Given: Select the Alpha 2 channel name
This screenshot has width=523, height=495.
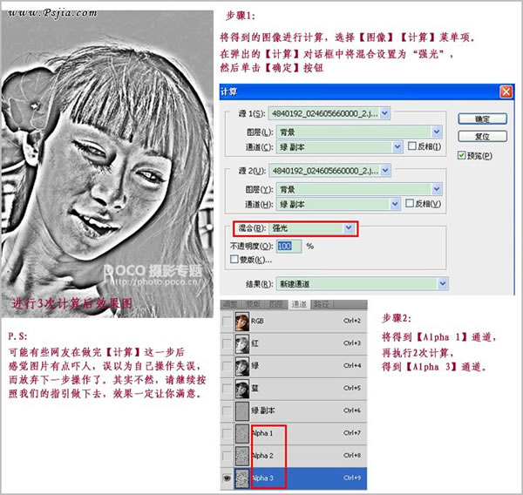Looking at the screenshot, I should click(262, 456).
